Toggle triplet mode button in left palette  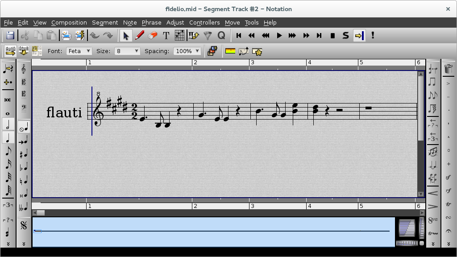[x=8, y=205]
